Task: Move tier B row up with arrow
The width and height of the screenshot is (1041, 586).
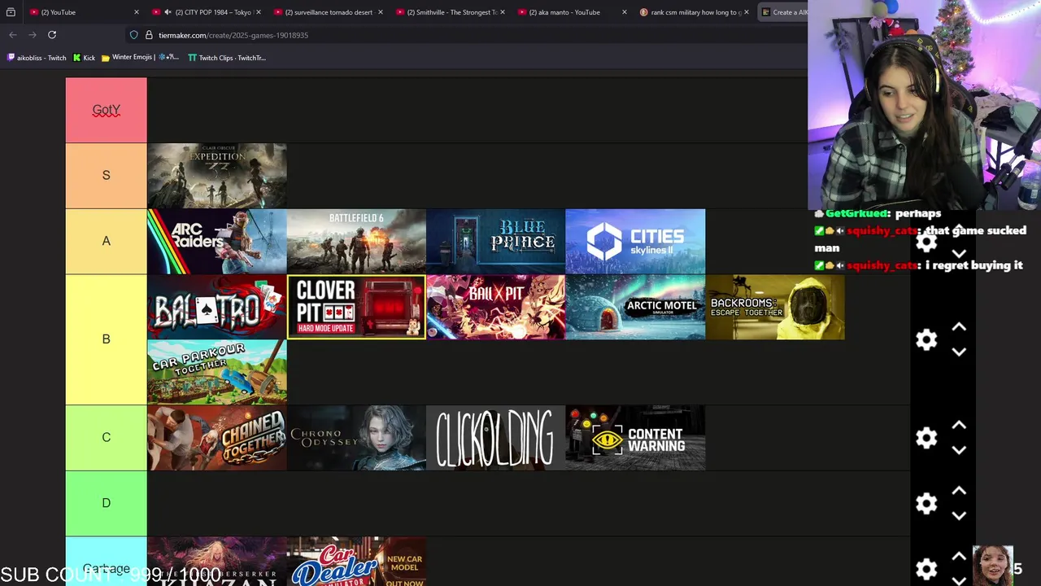Action: click(x=959, y=327)
